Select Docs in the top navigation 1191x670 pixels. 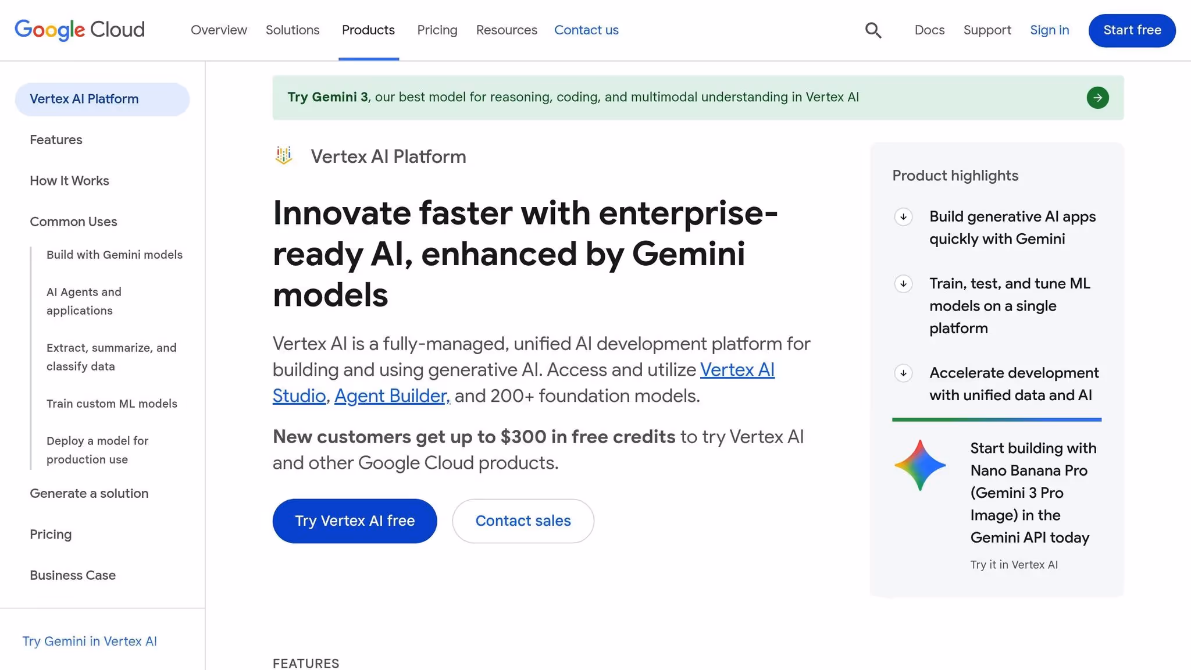[929, 30]
